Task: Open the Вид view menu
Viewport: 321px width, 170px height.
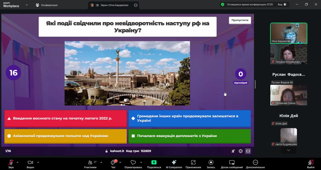Action: [282, 4]
